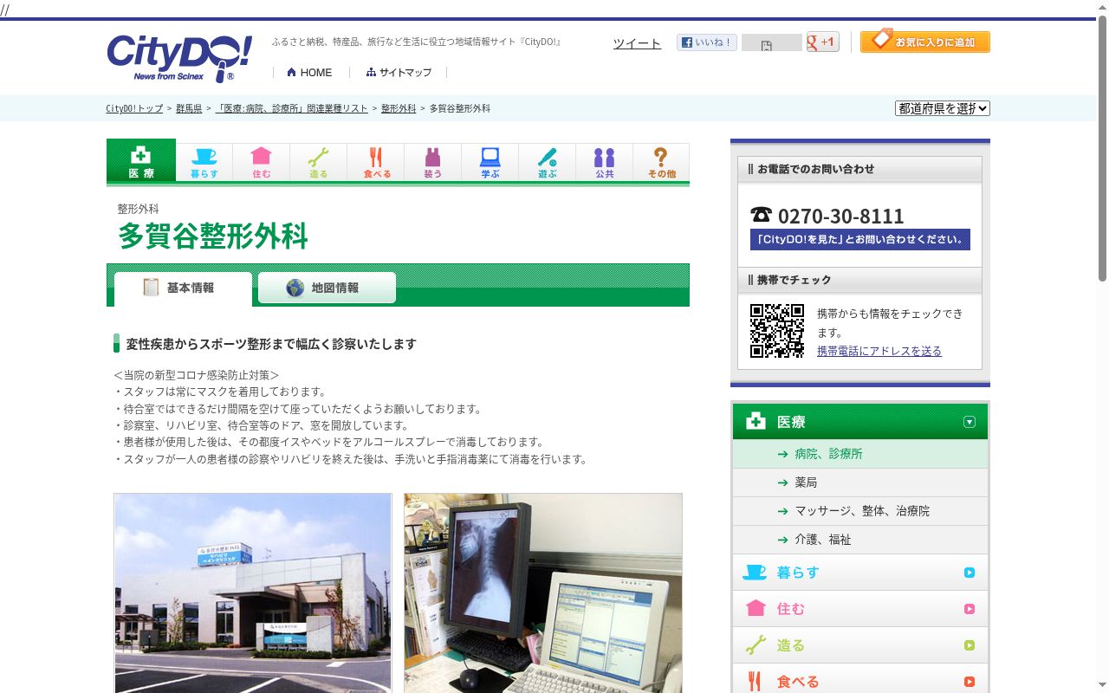Viewport: 1109px width, 693px height.
Task: Open the 医療 category icon tab
Action: (141, 161)
